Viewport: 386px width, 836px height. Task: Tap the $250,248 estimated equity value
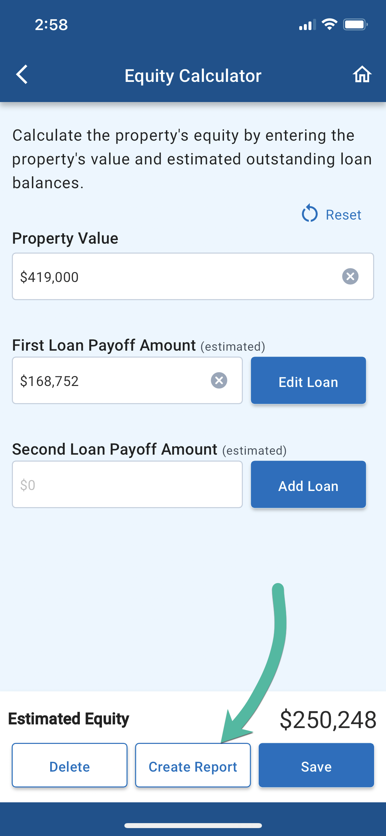pos(328,720)
